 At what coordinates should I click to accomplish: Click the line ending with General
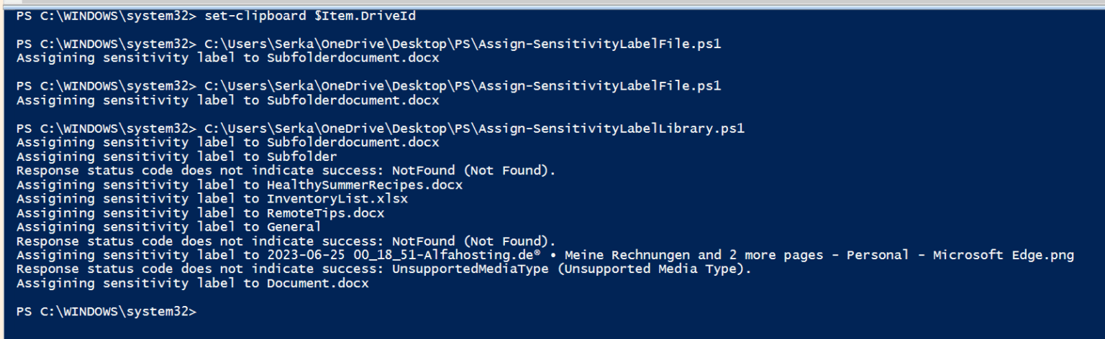168,227
